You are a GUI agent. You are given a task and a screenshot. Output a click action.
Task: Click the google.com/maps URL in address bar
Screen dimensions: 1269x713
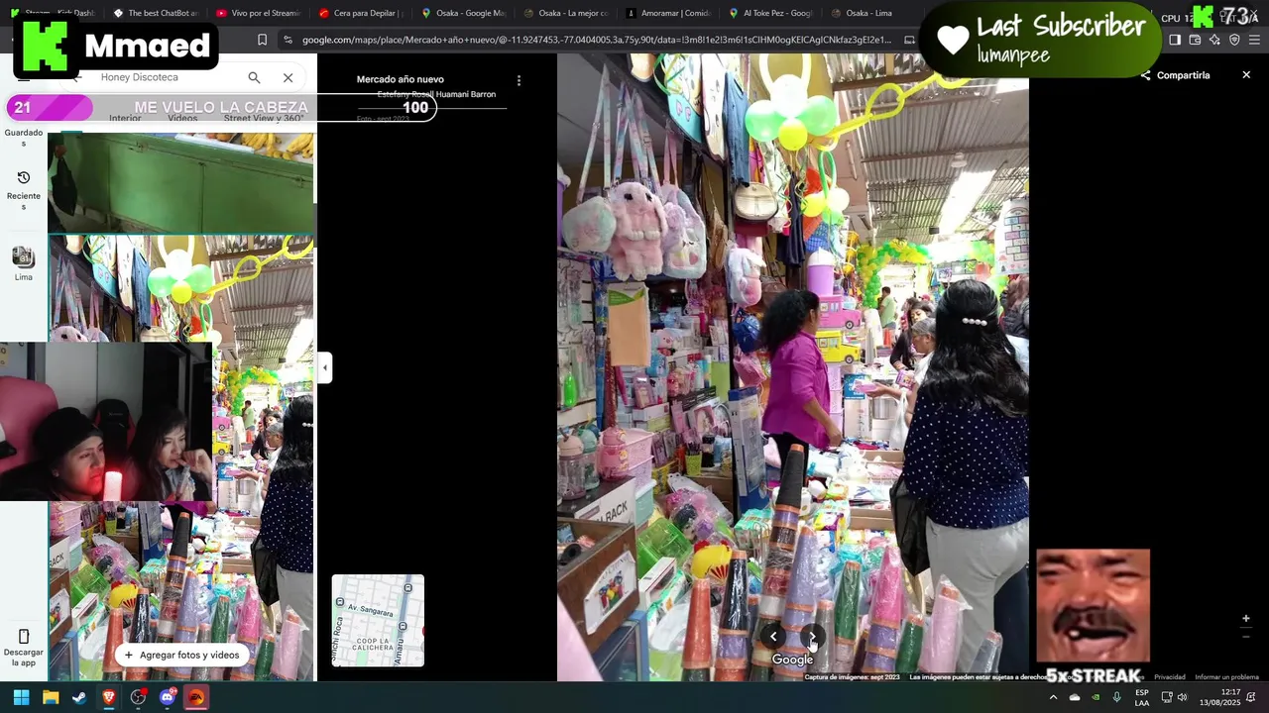point(596,40)
